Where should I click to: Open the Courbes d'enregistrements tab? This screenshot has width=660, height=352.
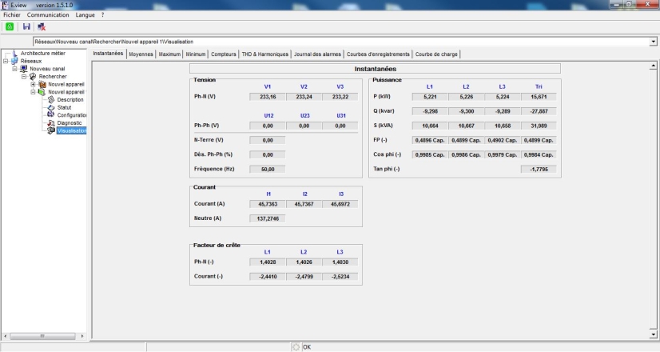coord(378,54)
